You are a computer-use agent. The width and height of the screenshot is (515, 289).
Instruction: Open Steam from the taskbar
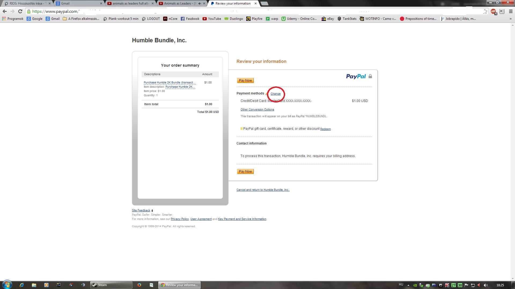pos(111,285)
